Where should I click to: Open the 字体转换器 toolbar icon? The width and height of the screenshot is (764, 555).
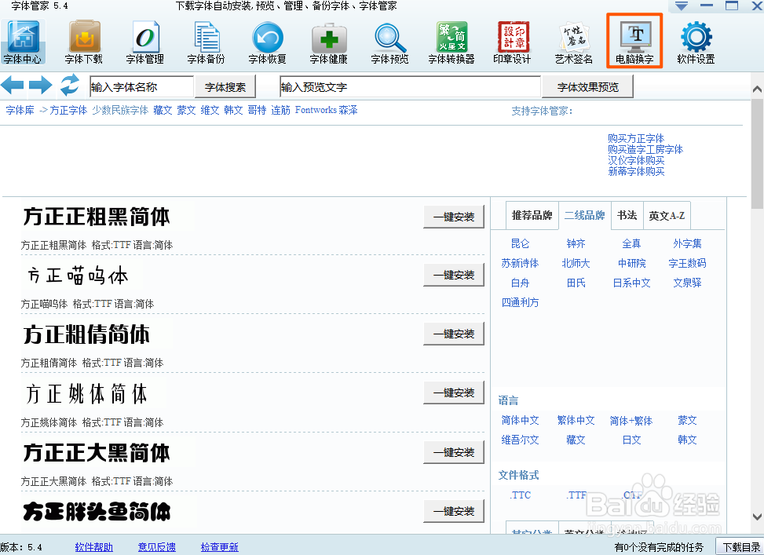(451, 43)
